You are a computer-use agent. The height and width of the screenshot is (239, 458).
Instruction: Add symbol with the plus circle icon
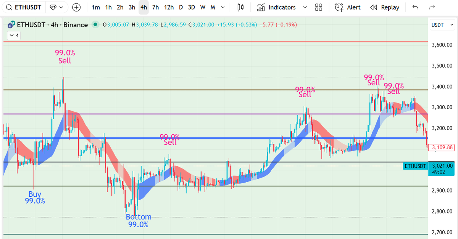point(76,7)
